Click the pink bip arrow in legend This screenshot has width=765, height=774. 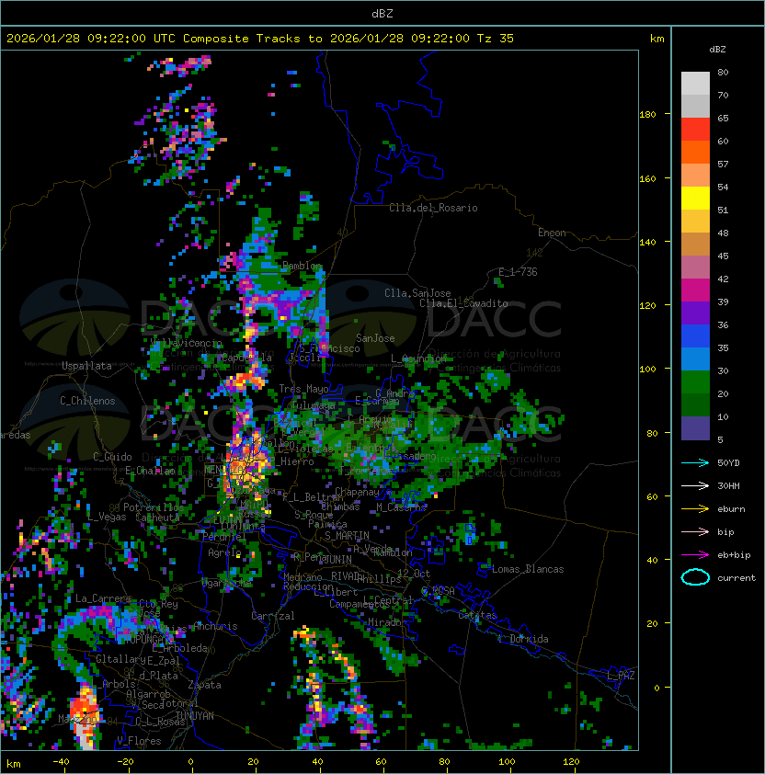[x=695, y=531]
